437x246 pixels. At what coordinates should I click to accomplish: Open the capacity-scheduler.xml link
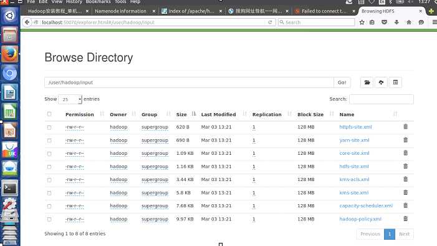point(366,206)
